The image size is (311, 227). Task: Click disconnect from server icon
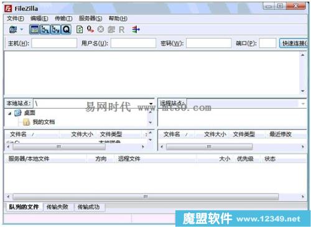(111, 30)
